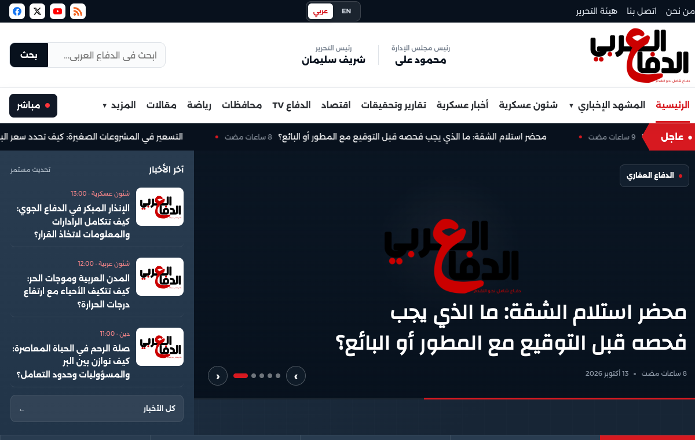Click ticker item التسعير في المشروعات الصغيرة
This screenshot has width=695, height=440.
pos(91,137)
